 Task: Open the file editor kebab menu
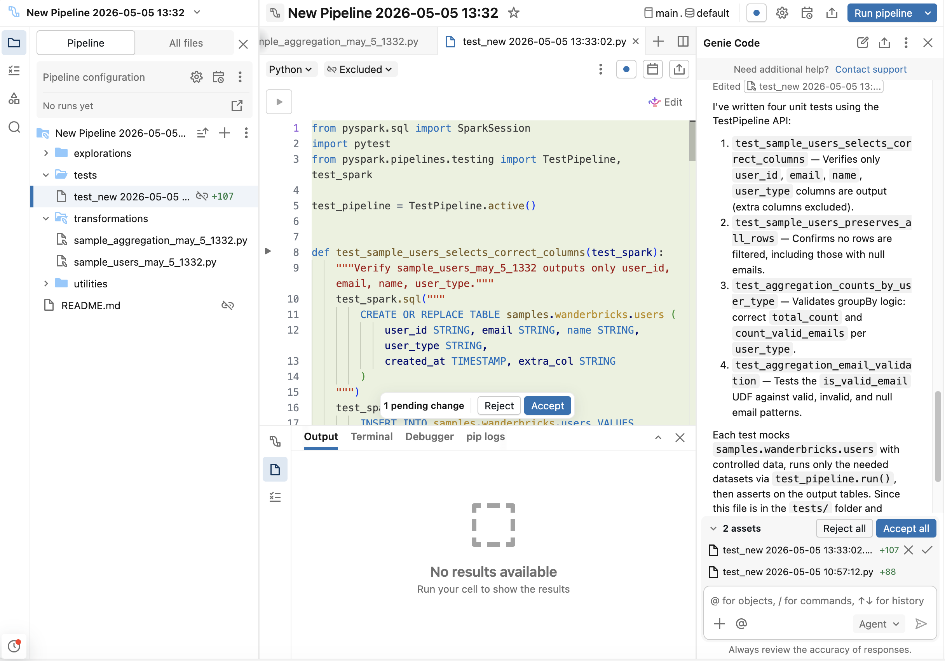pyautogui.click(x=600, y=69)
